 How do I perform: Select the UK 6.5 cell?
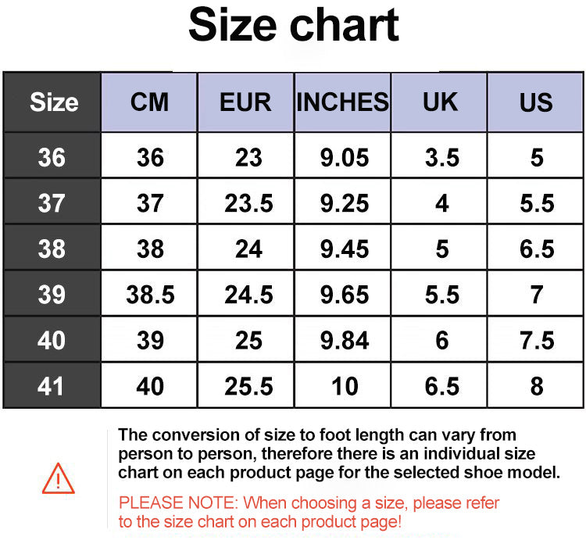click(x=439, y=385)
